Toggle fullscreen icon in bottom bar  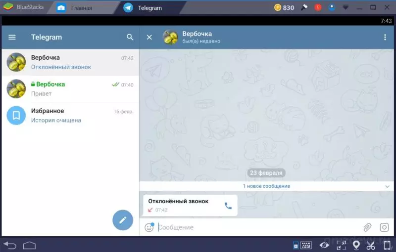pos(341,245)
